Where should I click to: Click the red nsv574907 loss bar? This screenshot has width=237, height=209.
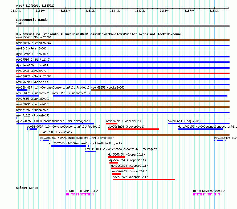pos(144,179)
